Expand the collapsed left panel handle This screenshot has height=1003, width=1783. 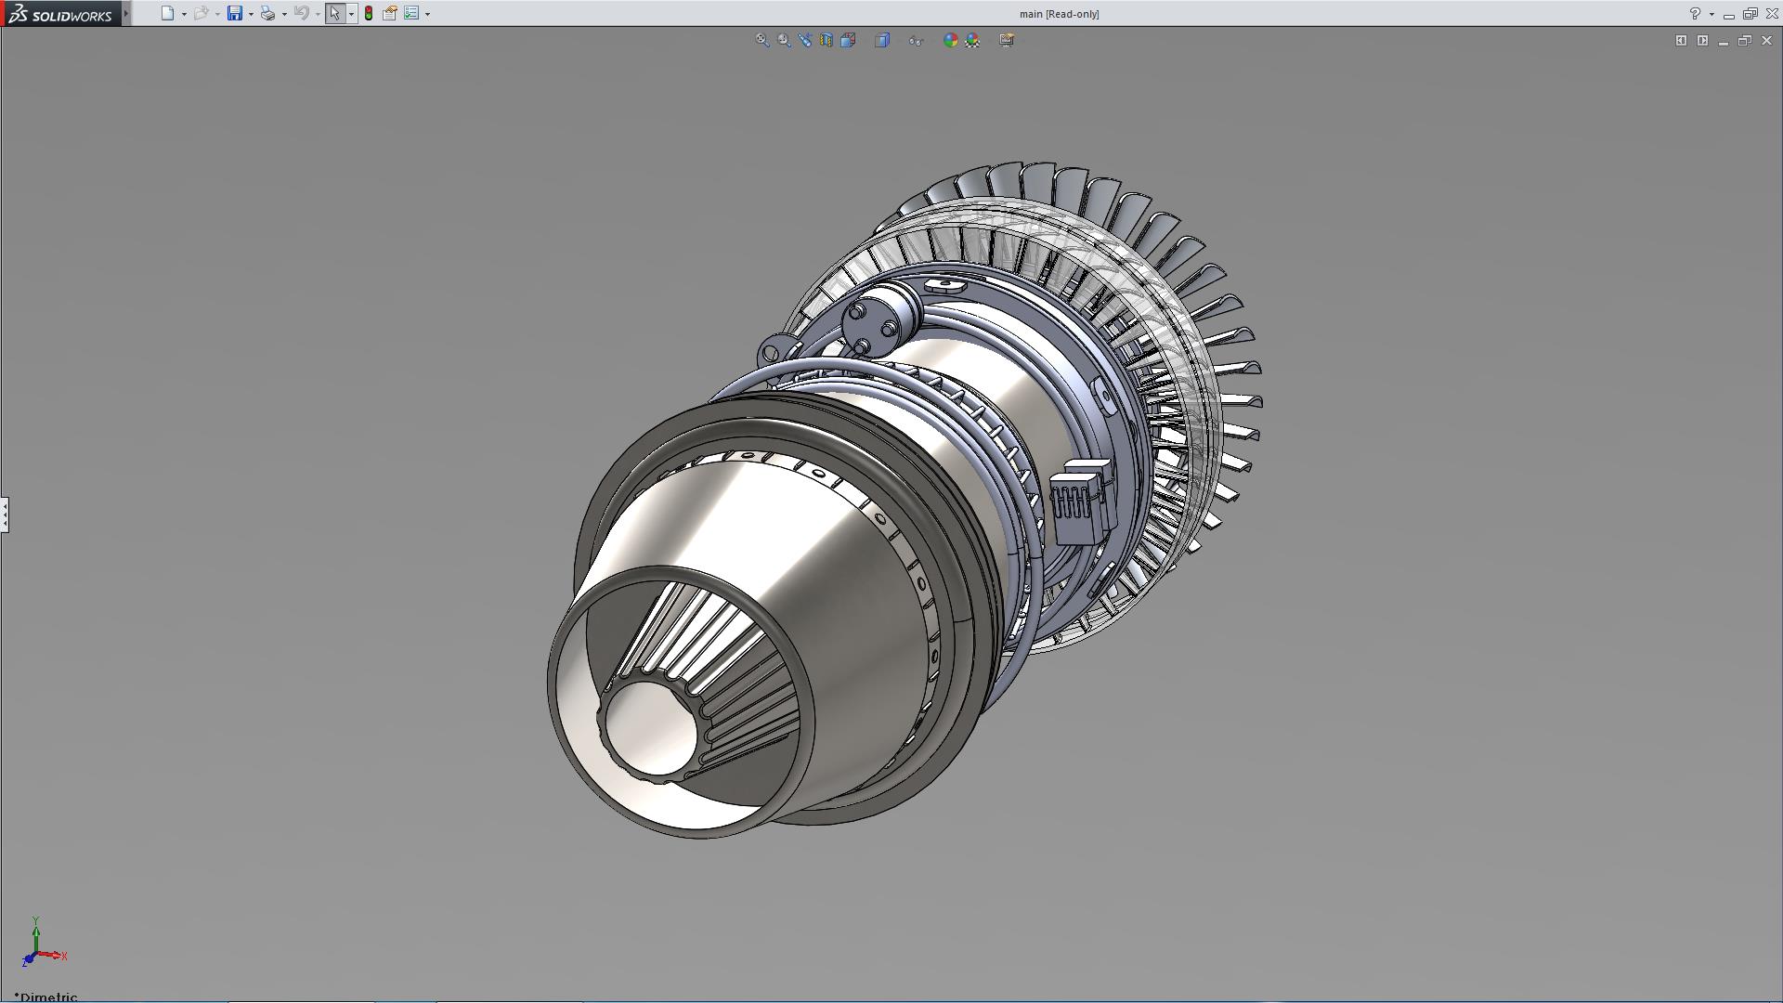5,514
